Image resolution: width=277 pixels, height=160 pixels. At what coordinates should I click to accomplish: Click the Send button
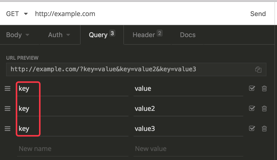coord(258,14)
